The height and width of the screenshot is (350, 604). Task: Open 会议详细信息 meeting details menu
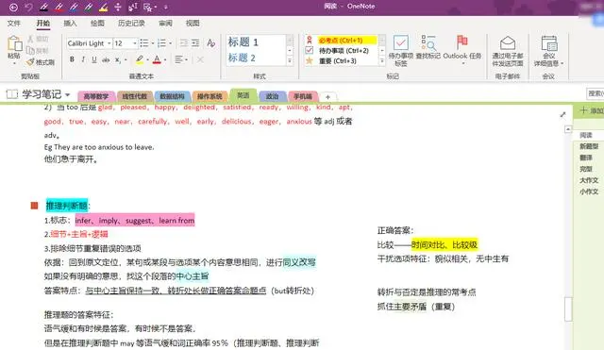point(548,51)
